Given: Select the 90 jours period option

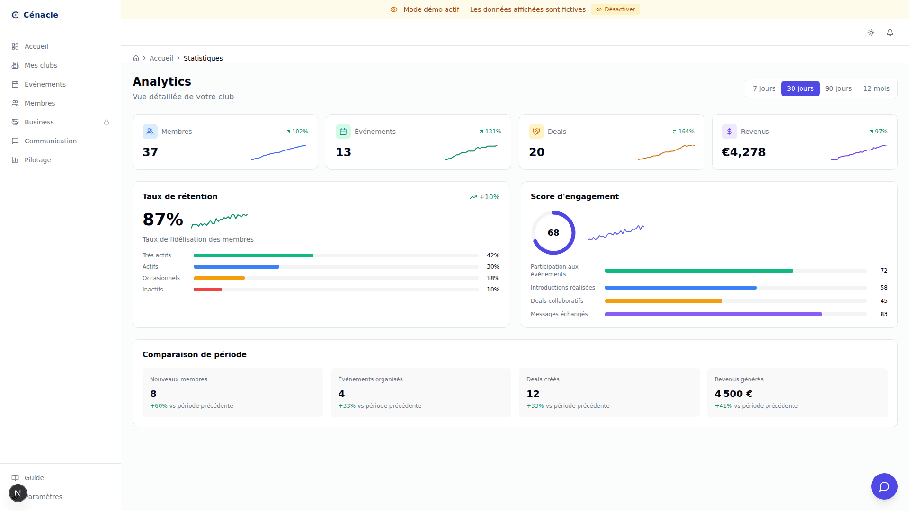Looking at the screenshot, I should [838, 88].
